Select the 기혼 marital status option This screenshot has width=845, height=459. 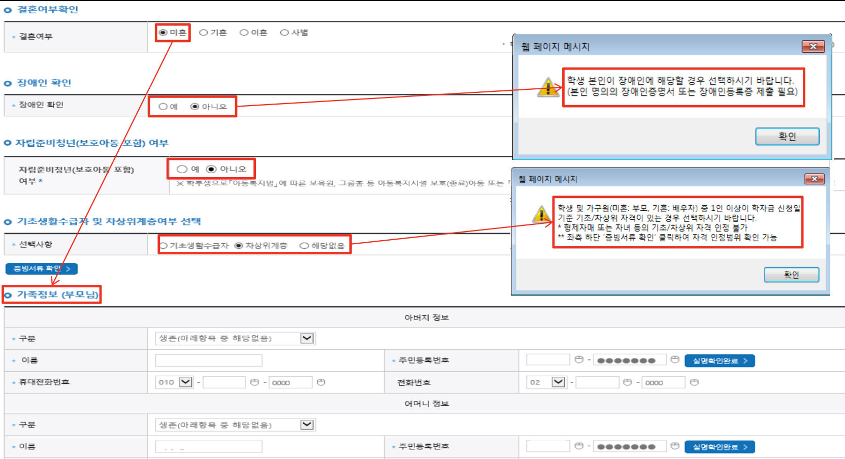pos(204,32)
